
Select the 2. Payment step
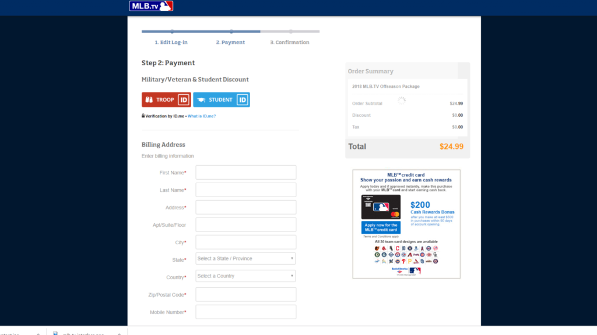coord(230,42)
